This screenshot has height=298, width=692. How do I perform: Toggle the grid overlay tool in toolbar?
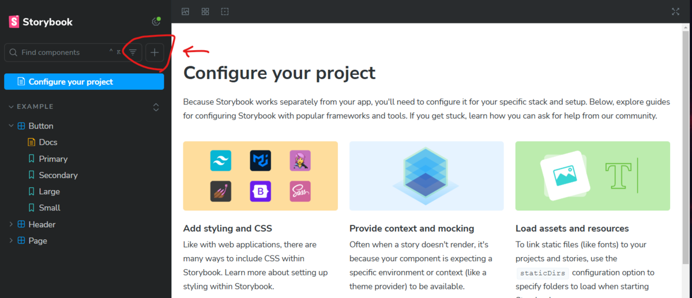point(205,12)
